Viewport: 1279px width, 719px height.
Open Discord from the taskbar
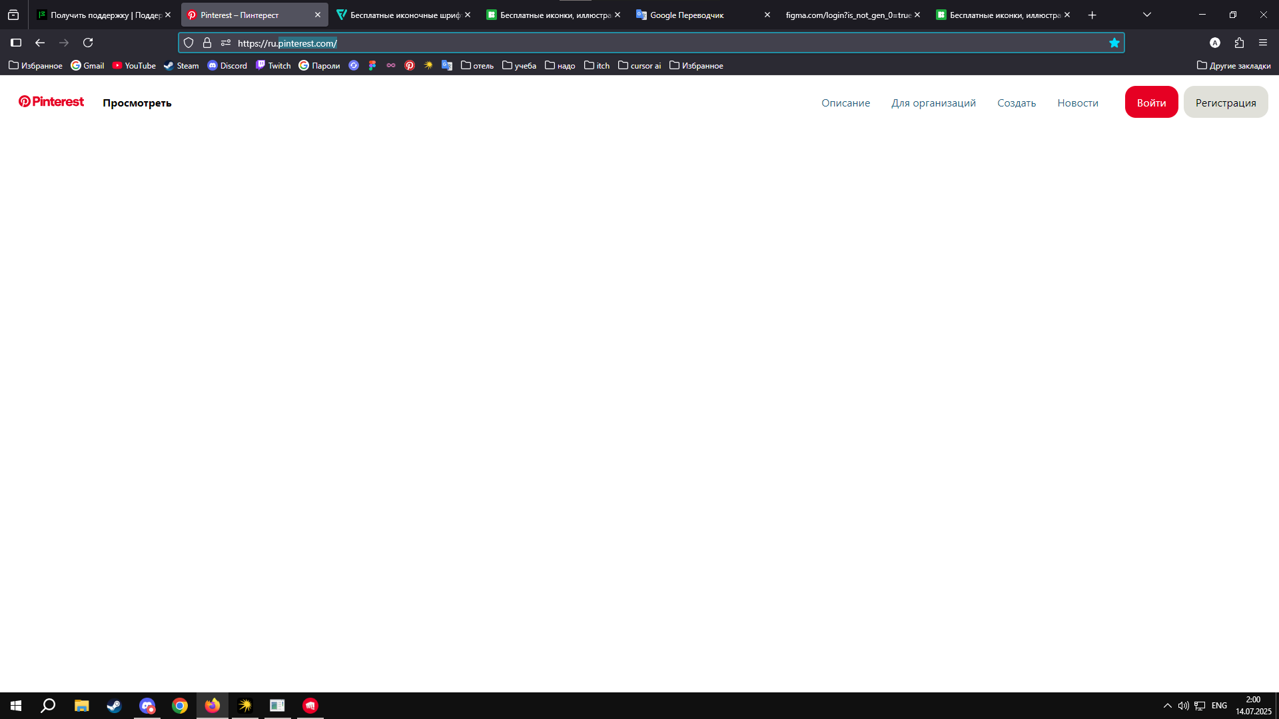(147, 706)
